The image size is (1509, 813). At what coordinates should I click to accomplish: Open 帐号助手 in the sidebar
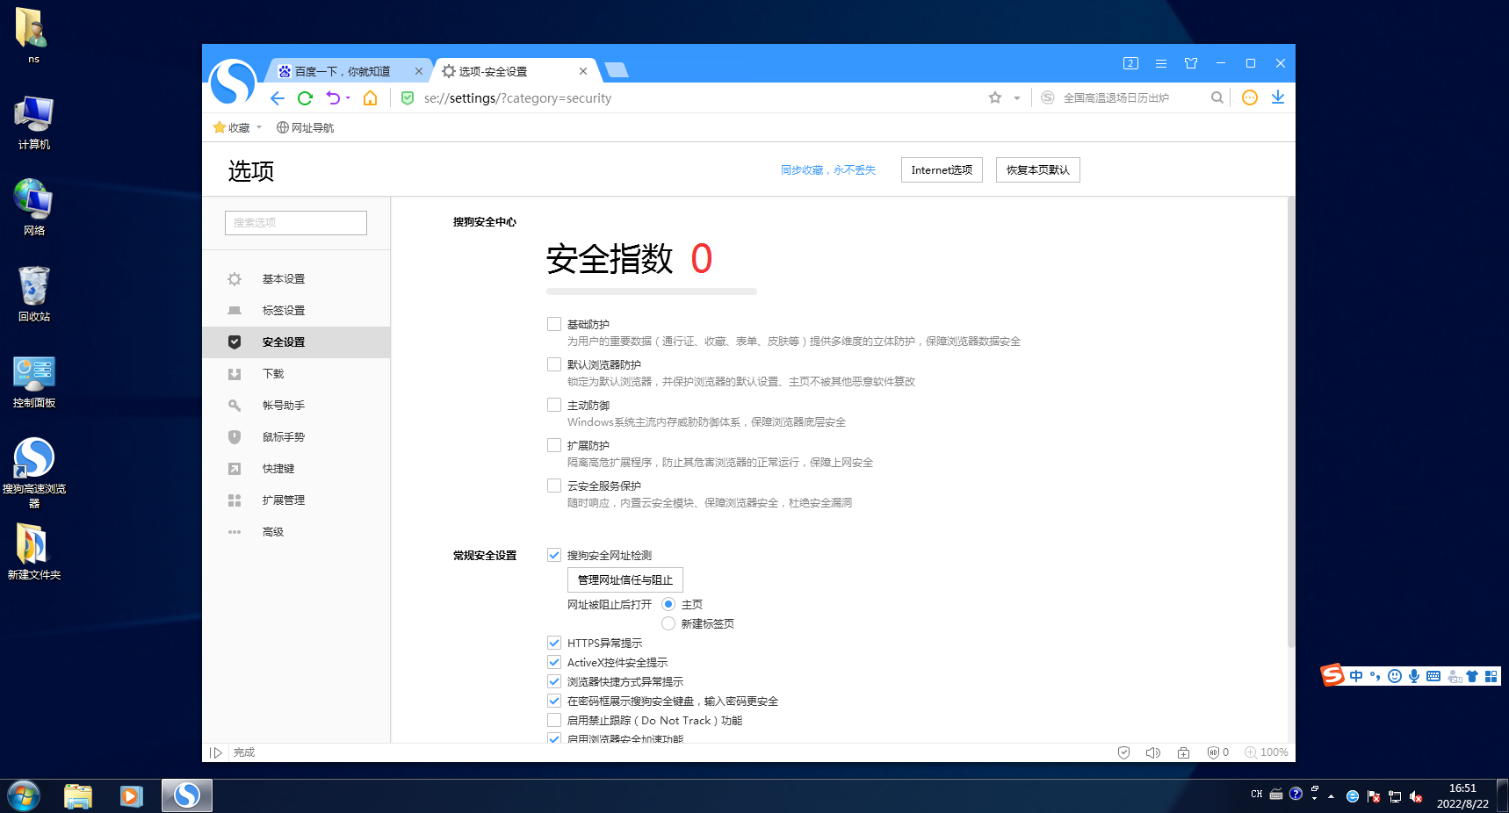296,406
